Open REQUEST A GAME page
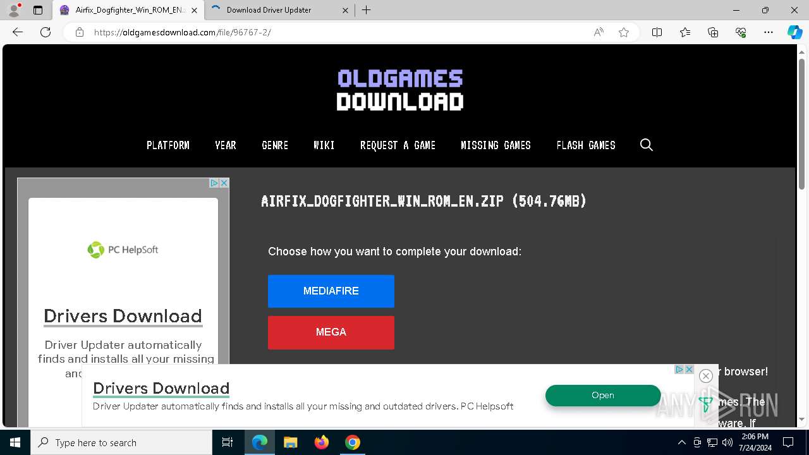This screenshot has height=455, width=809. 398,145
